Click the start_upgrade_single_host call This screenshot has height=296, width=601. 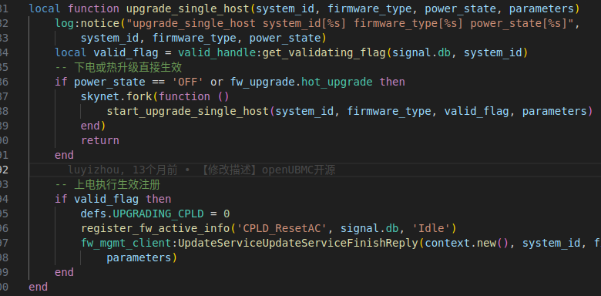pos(187,111)
